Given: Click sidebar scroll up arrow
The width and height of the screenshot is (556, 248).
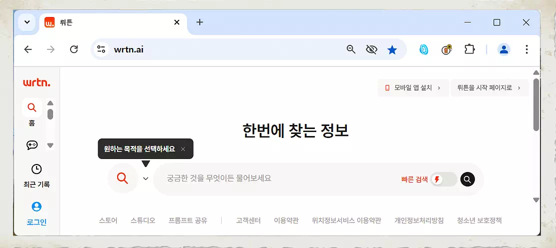Looking at the screenshot, I should [x=51, y=103].
